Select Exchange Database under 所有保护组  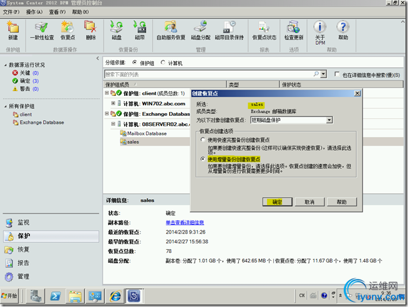coord(39,122)
